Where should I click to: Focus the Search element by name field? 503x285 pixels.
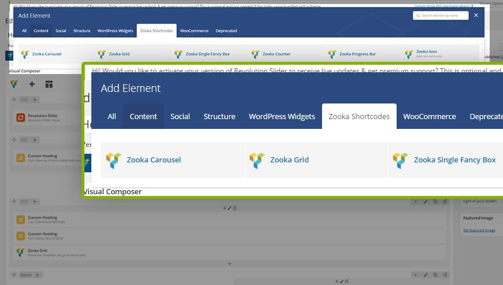(x=441, y=16)
